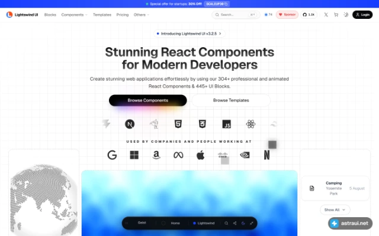Click the Google logo
The height and width of the screenshot is (236, 379).
pyautogui.click(x=112, y=155)
